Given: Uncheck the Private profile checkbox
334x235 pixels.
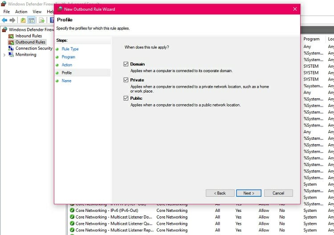Looking at the screenshot, I should coord(126,80).
